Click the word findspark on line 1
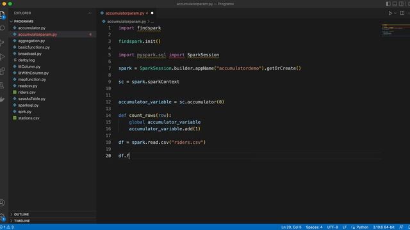 [x=149, y=28]
